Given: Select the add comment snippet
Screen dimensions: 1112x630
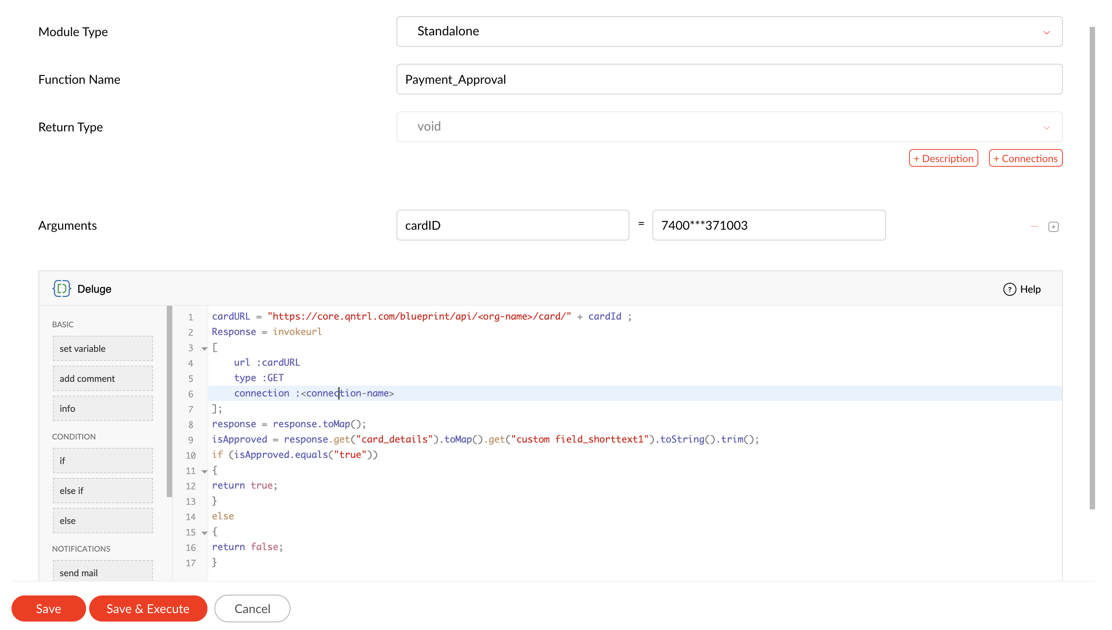Looking at the screenshot, I should [x=103, y=378].
